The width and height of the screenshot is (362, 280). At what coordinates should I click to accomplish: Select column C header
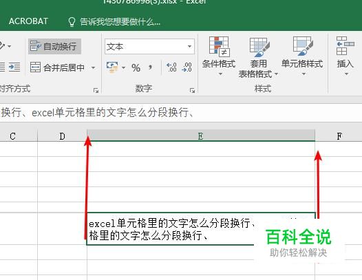[x=13, y=136]
